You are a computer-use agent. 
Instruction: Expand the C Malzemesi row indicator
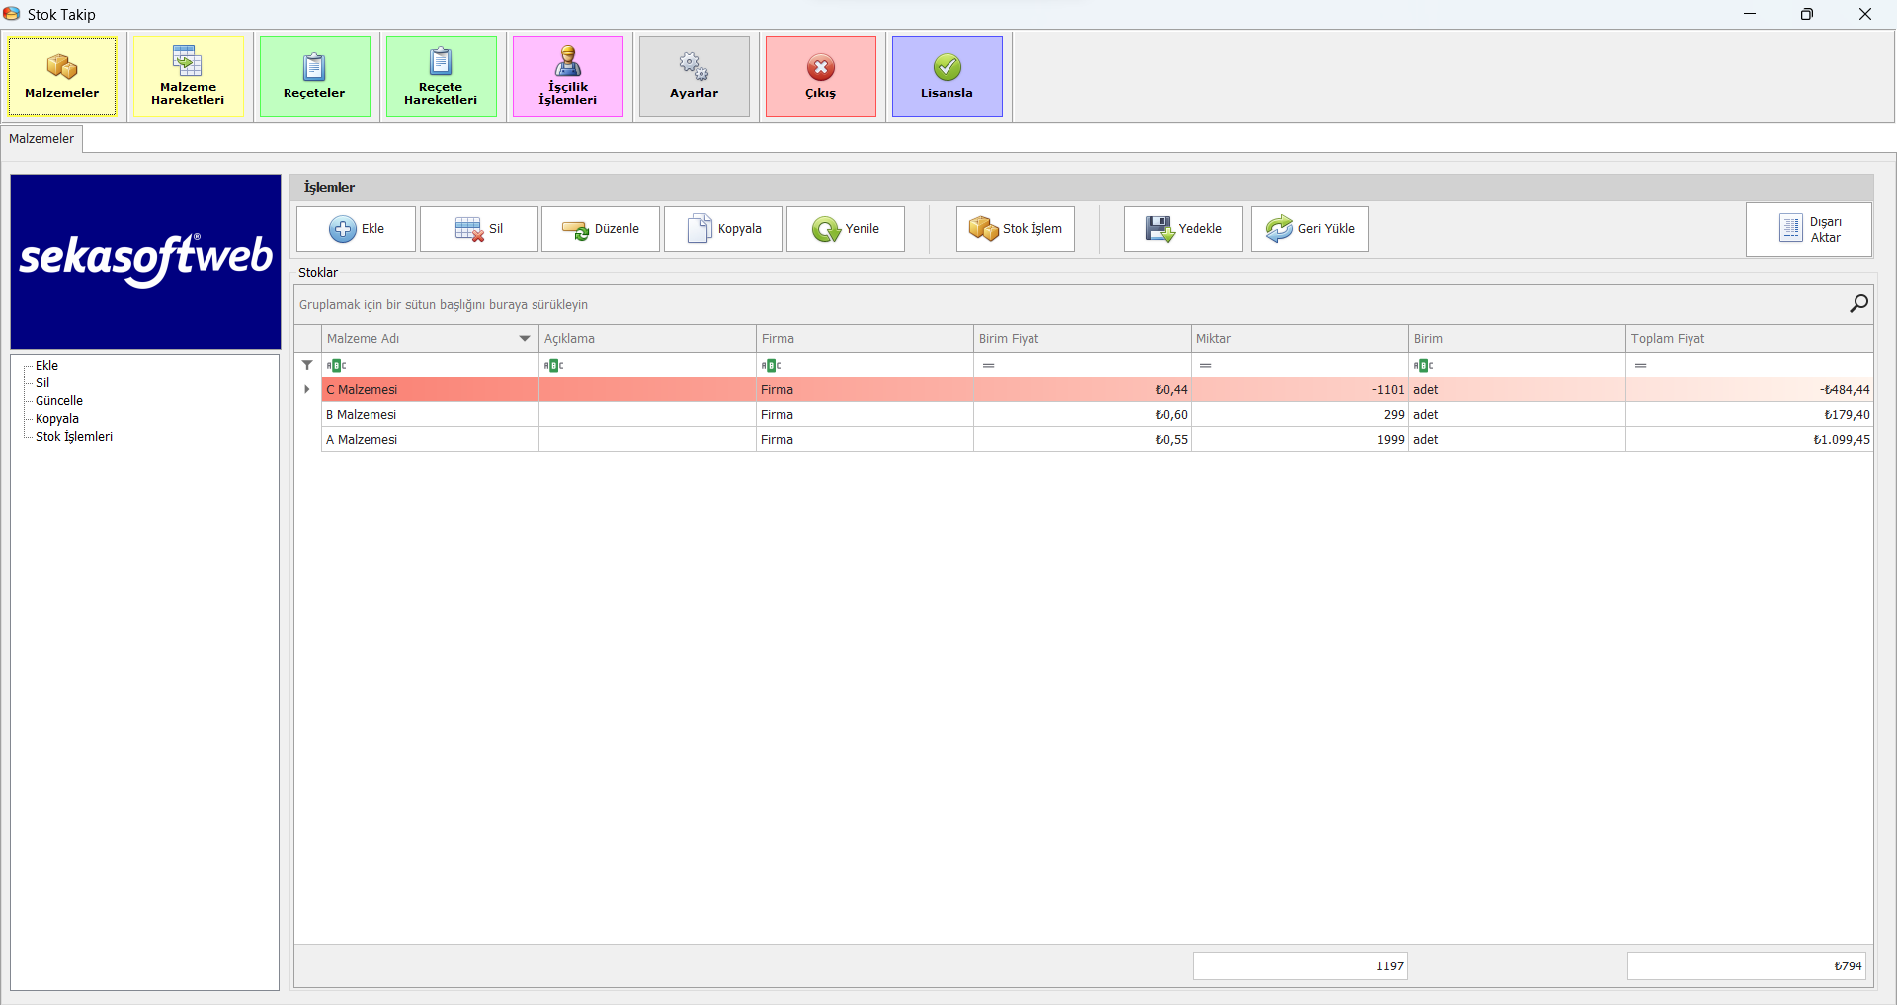(x=307, y=390)
